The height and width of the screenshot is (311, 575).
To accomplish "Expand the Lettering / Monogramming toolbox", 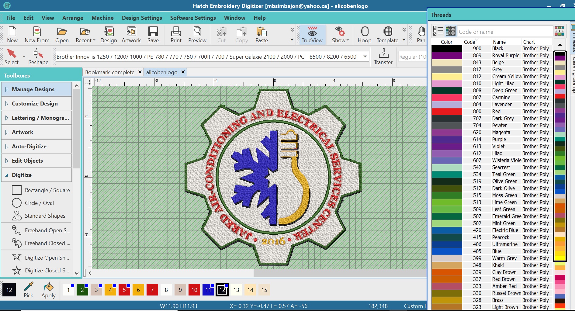I will [x=36, y=118].
